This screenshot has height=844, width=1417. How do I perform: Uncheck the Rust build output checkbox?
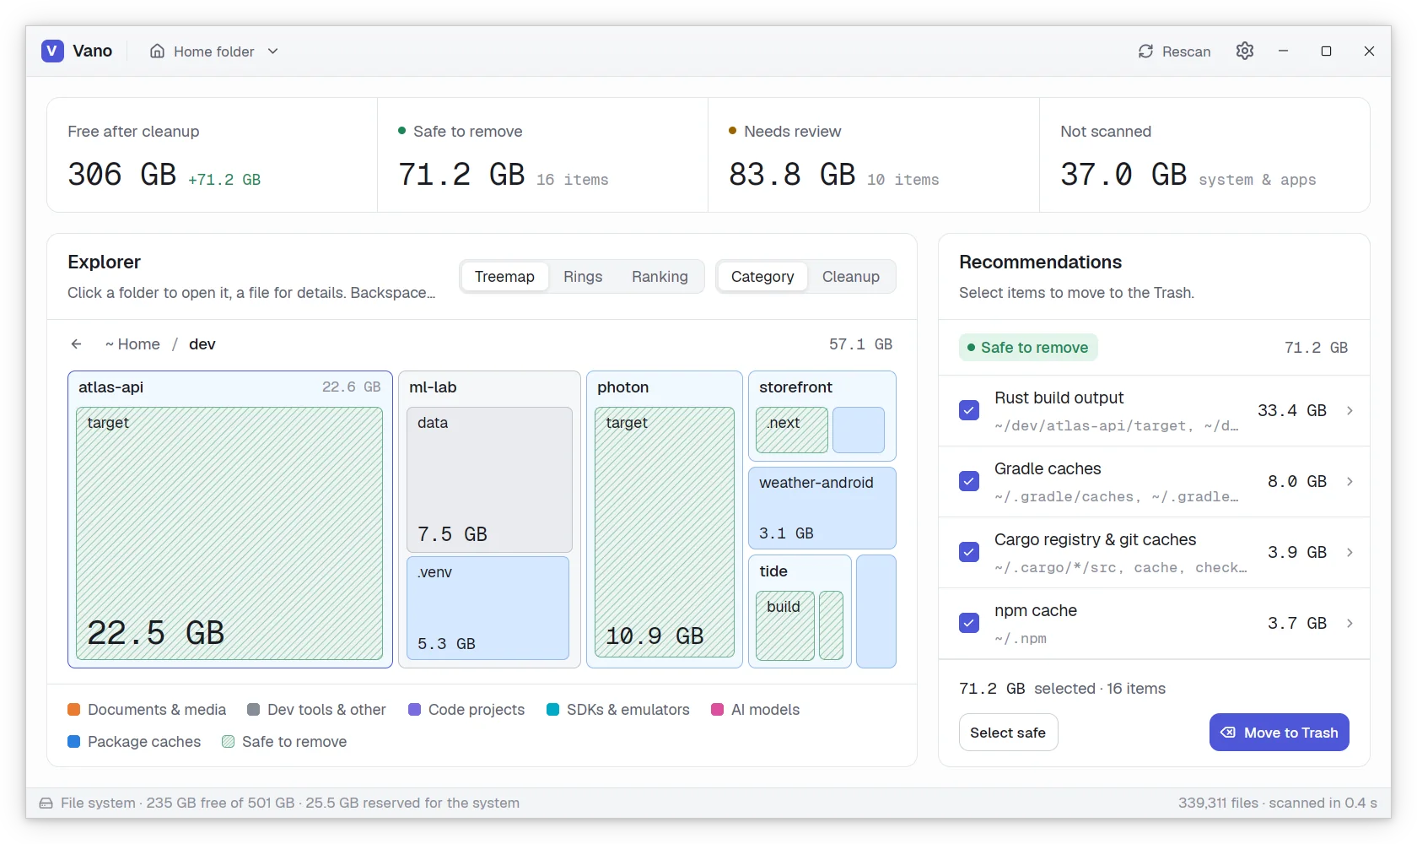pos(969,410)
